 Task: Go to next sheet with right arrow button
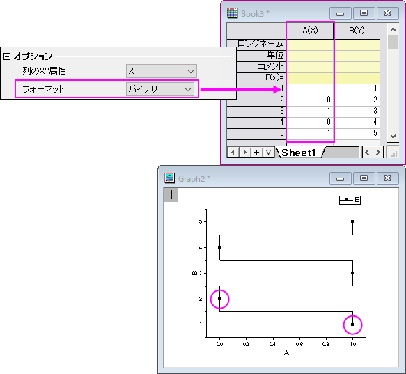point(244,153)
